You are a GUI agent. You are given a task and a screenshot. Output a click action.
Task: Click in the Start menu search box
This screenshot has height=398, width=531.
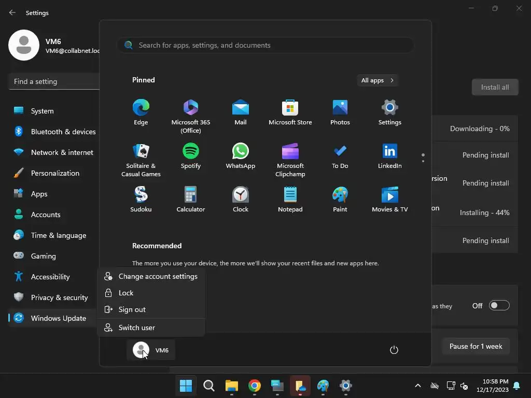point(265,45)
